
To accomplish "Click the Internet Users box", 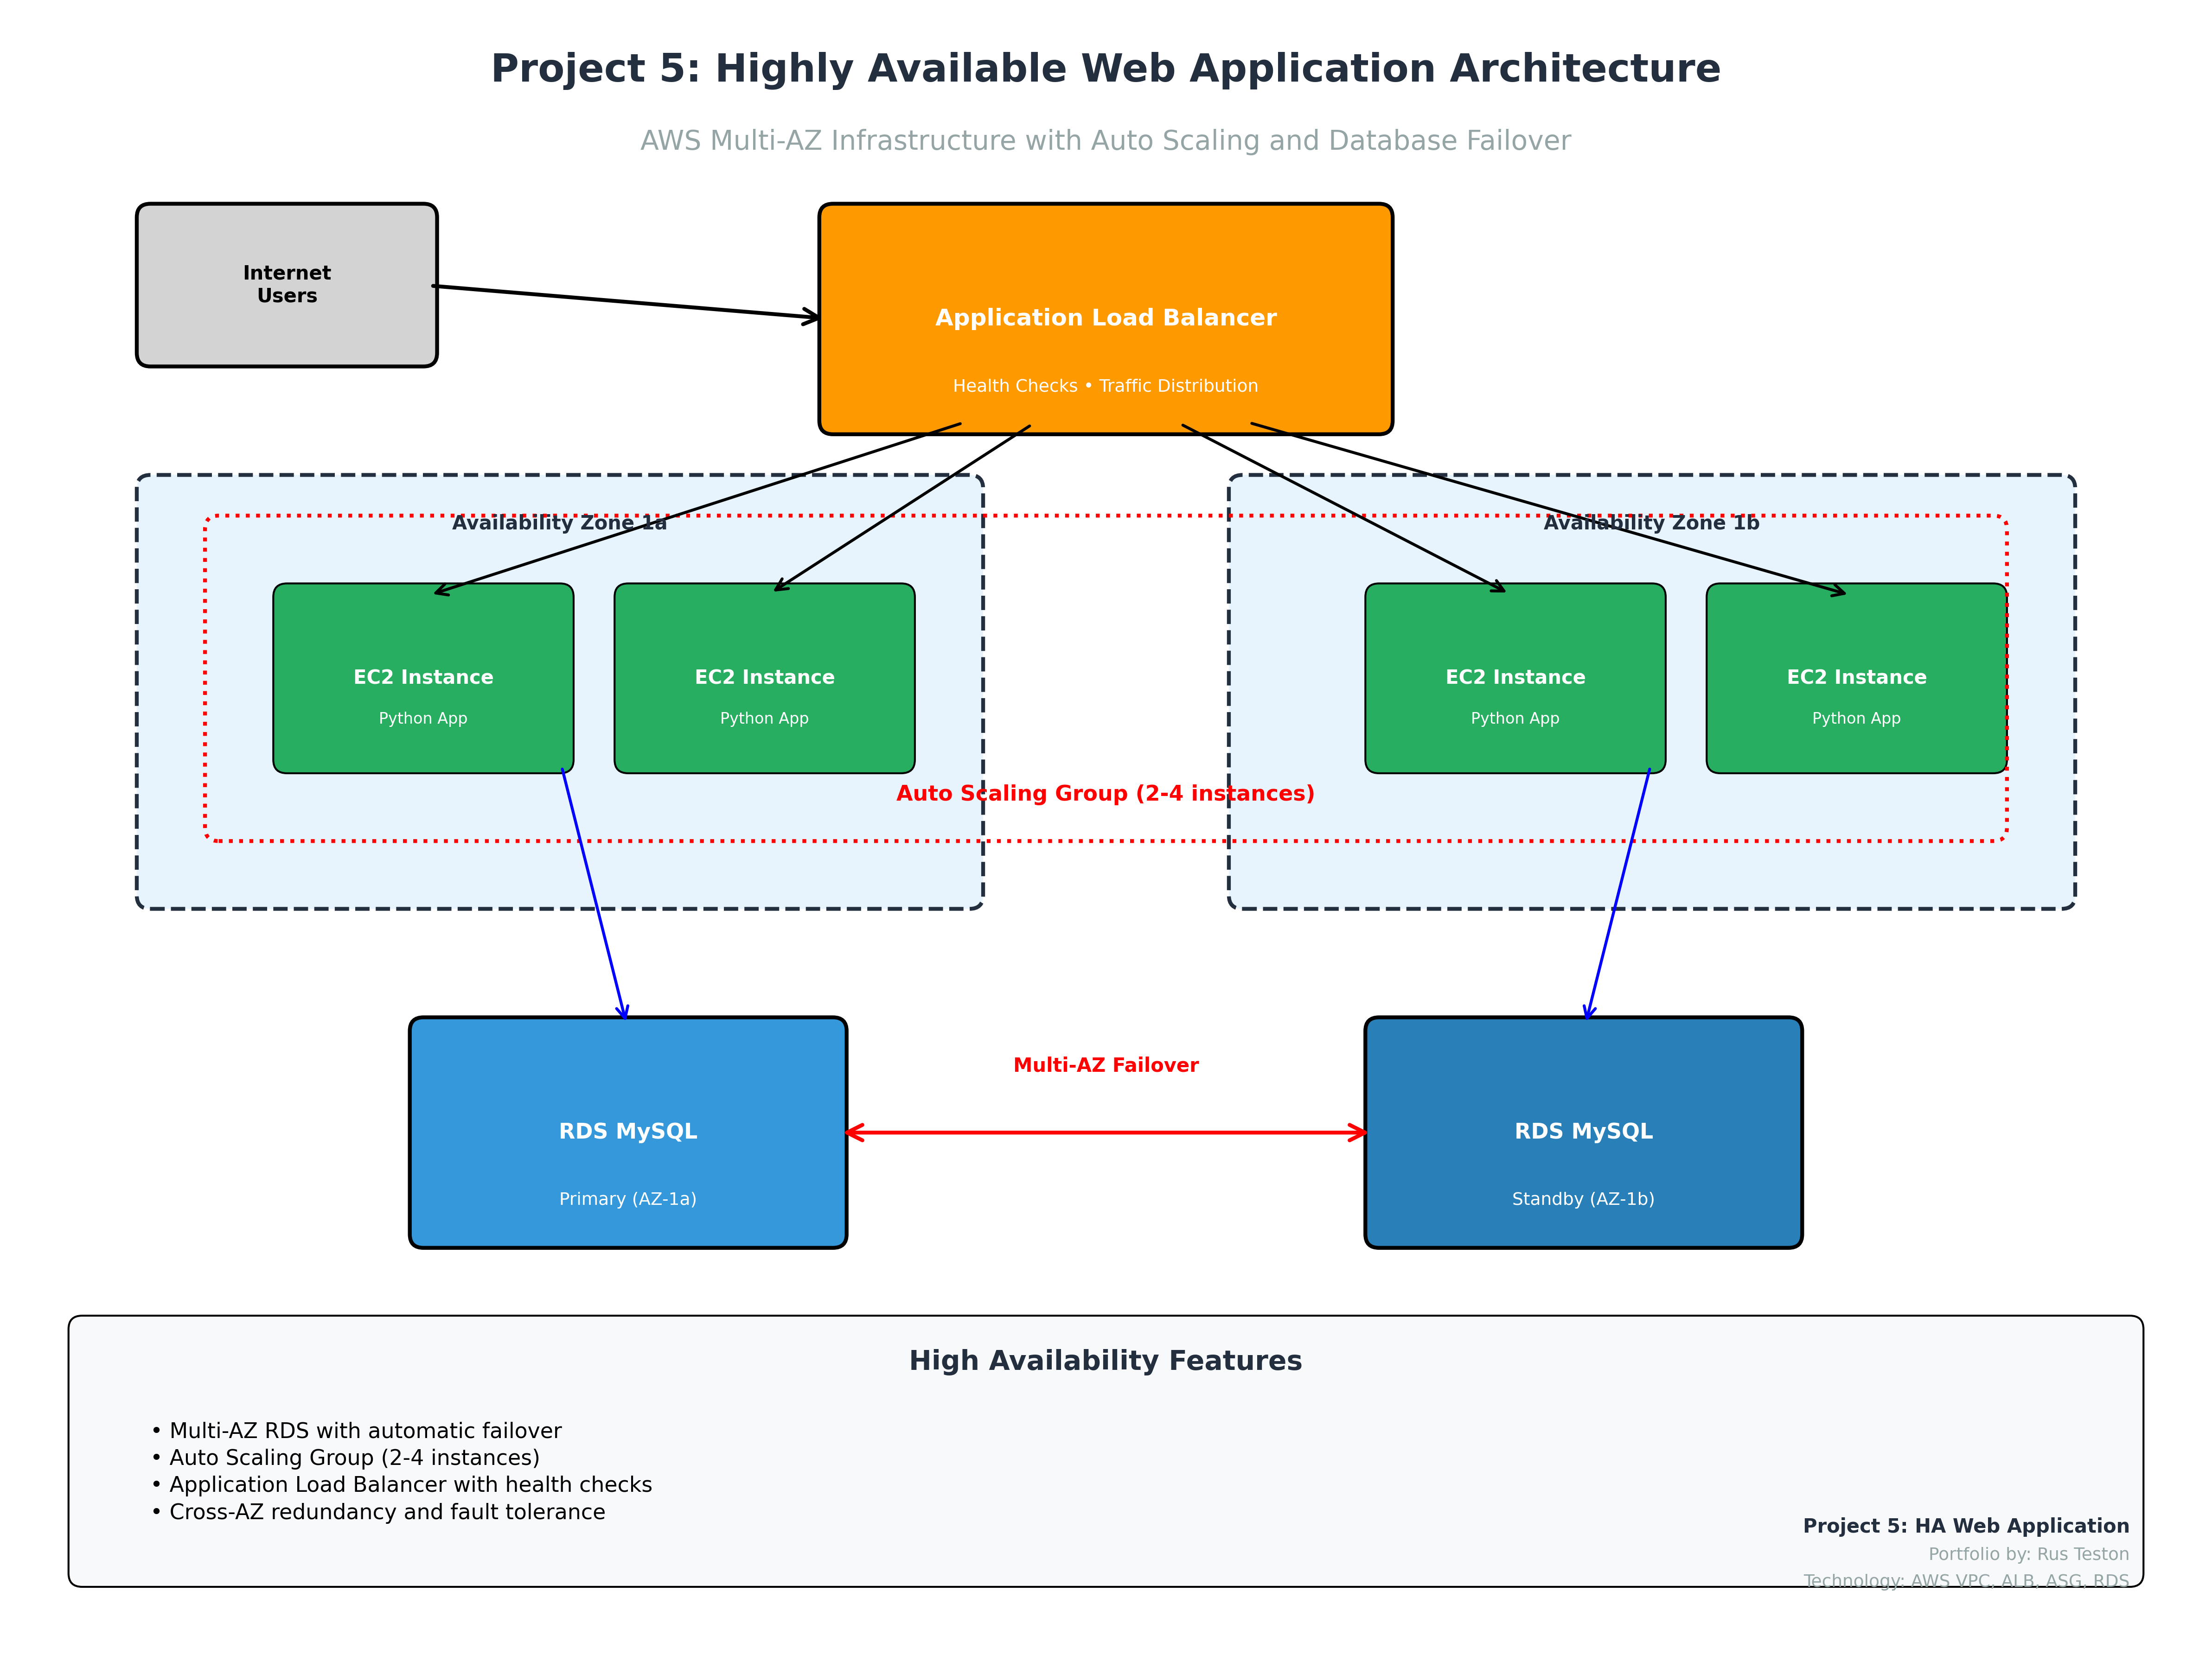I will 286,285.
